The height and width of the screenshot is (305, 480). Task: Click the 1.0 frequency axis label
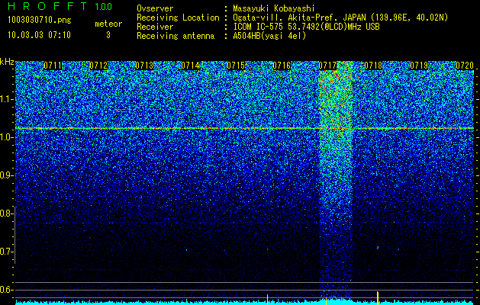[x=5, y=138]
